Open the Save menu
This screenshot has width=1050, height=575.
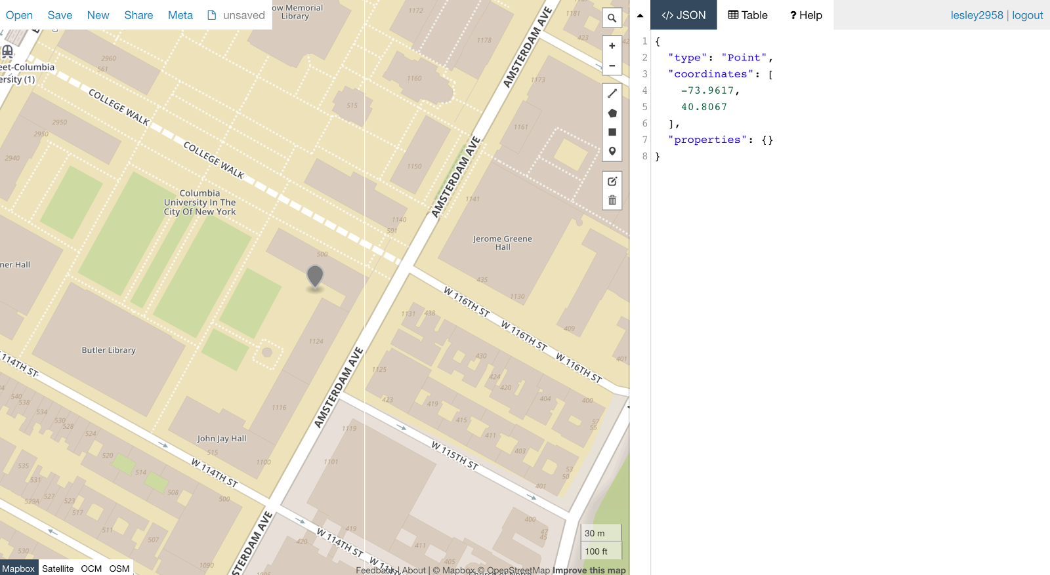(60, 15)
